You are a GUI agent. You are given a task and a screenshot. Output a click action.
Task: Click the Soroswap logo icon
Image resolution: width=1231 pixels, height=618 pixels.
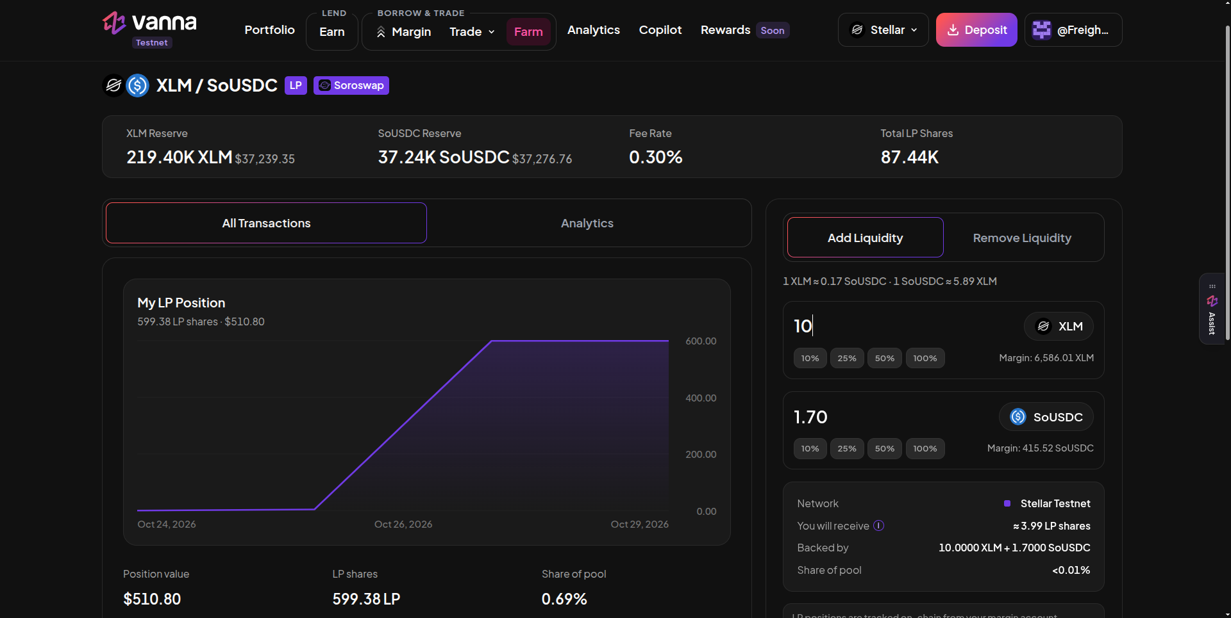pos(325,86)
